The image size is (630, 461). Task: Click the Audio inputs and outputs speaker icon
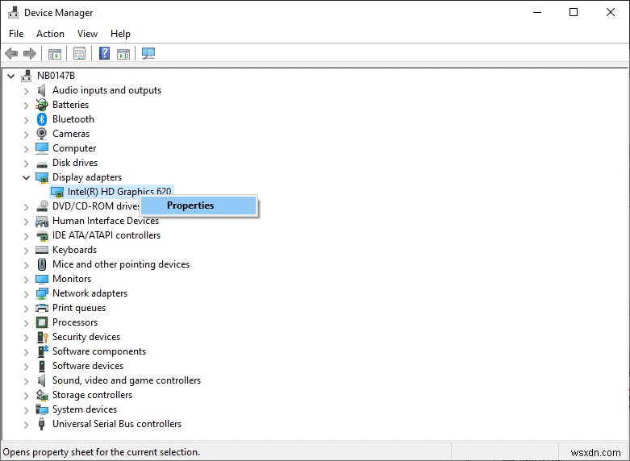pyautogui.click(x=42, y=90)
